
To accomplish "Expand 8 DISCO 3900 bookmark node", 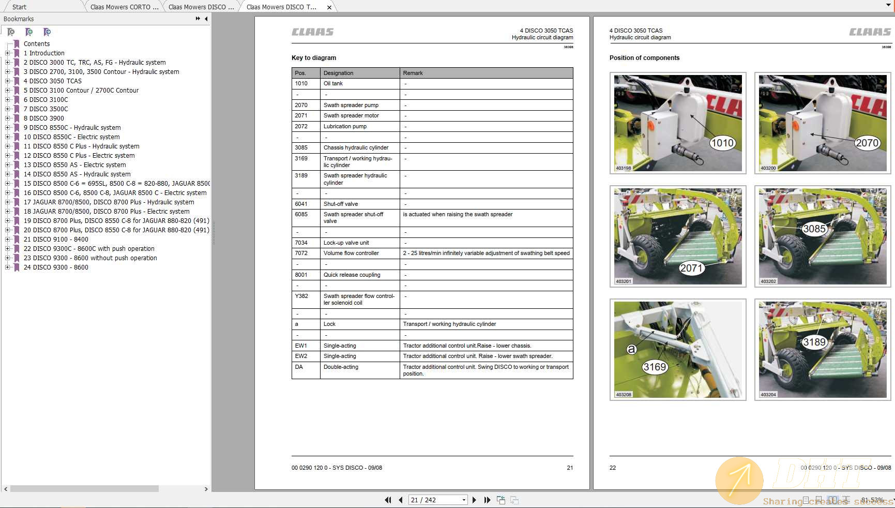I will [x=7, y=118].
